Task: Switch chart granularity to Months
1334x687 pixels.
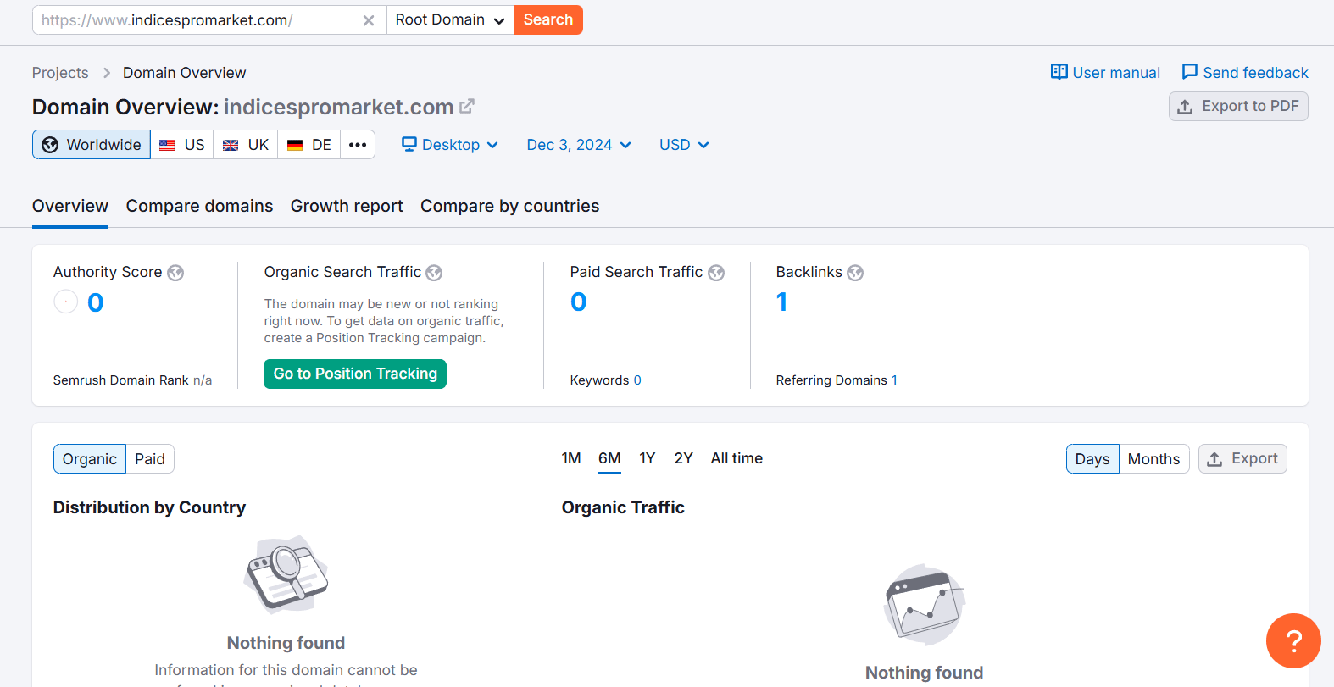Action: pos(1153,459)
